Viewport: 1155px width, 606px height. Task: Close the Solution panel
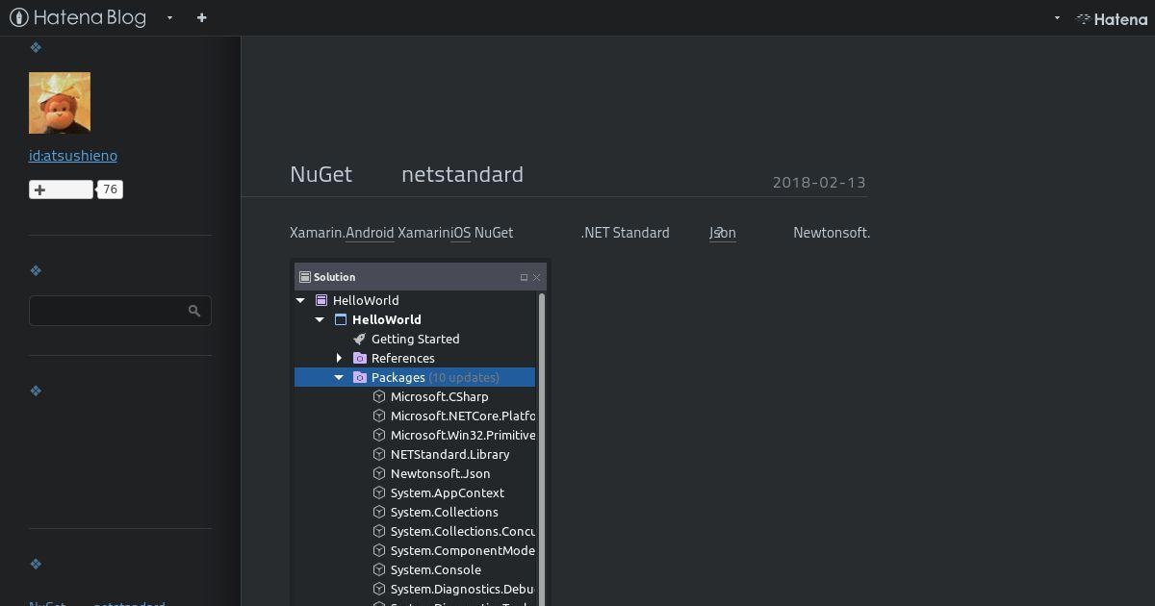(537, 277)
